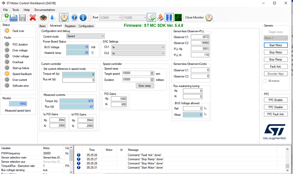Click the Iq PID Ki field
Image resolution: width=293 pixels, height=174 pixels.
coord(57,126)
